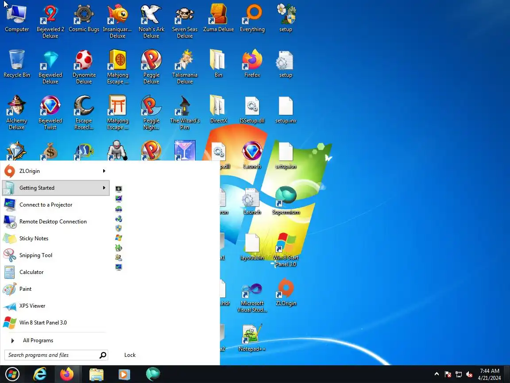
Task: Launch Seven Seas Deluxe shortcut
Action: (x=185, y=21)
